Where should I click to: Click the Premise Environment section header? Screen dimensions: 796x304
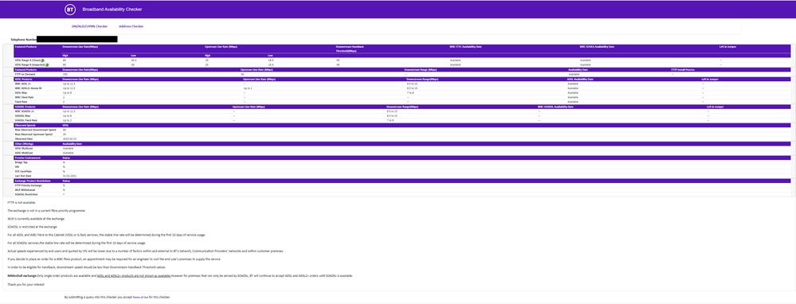point(27,158)
